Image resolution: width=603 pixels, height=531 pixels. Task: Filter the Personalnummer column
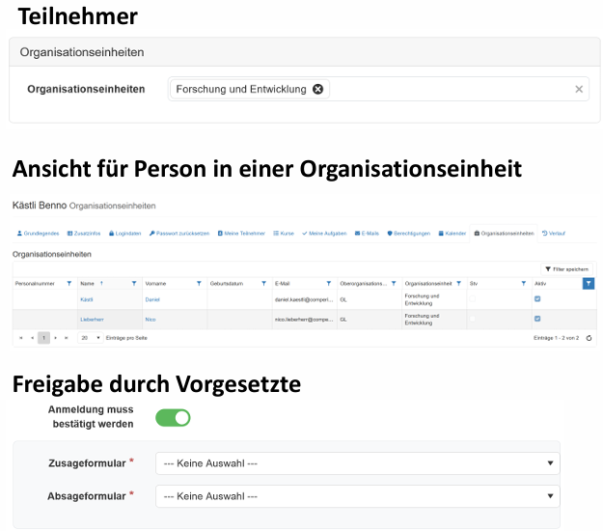click(69, 284)
